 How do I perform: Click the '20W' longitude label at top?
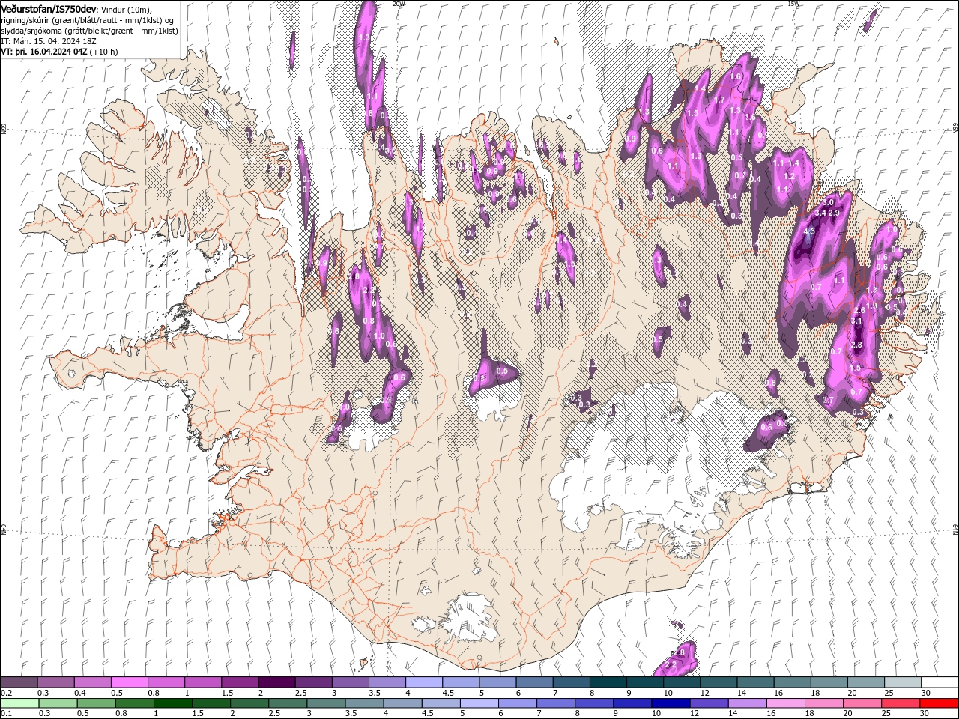coord(399,4)
